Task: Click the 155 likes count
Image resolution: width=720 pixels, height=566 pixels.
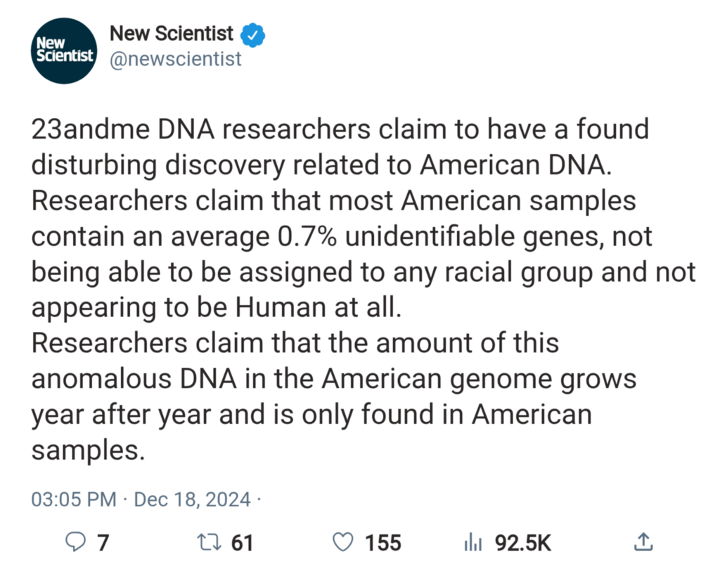Action: [x=382, y=542]
